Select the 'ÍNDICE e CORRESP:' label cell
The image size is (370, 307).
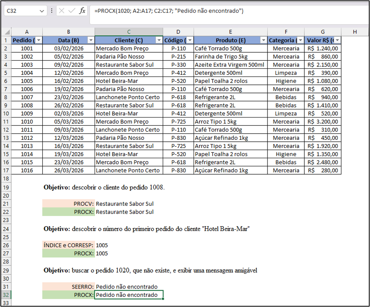[x=69, y=245]
